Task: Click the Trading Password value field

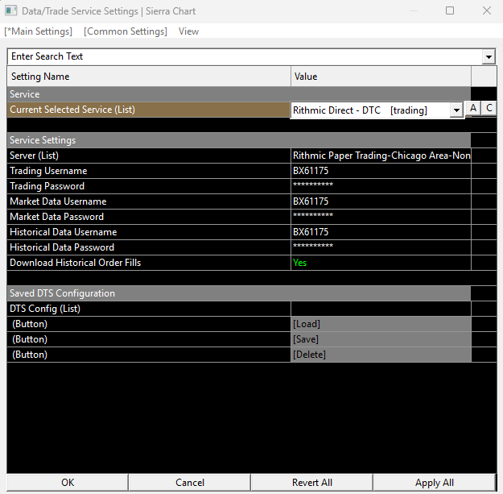Action: click(x=381, y=186)
